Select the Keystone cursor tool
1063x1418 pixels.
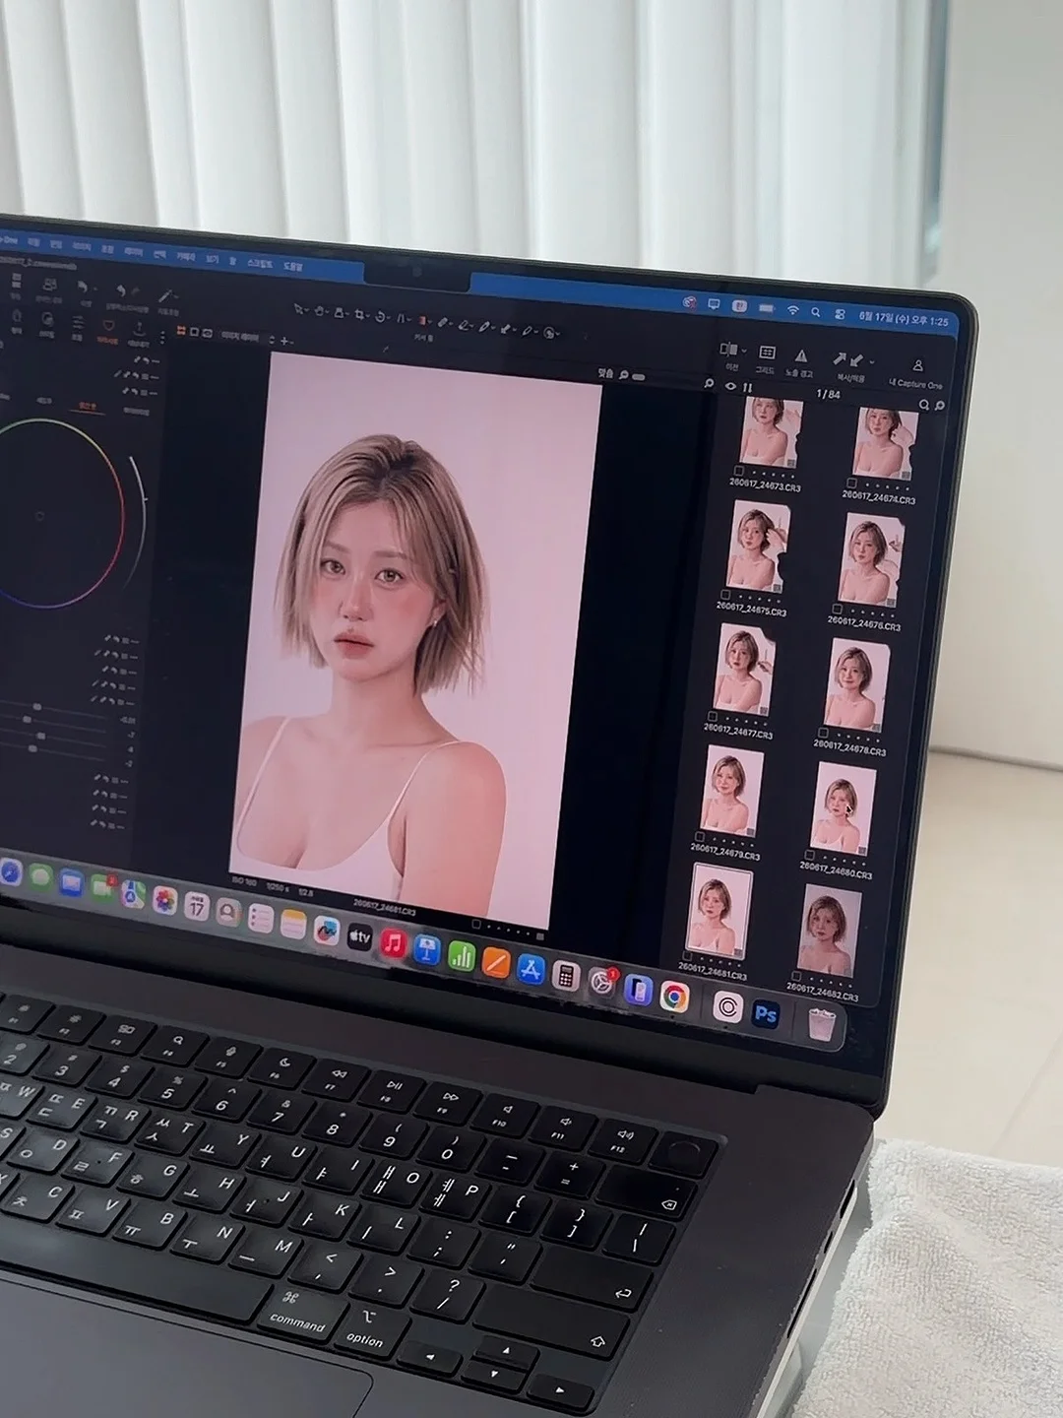coord(403,318)
